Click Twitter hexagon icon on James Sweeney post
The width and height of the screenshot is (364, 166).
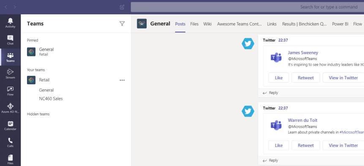click(x=248, y=44)
